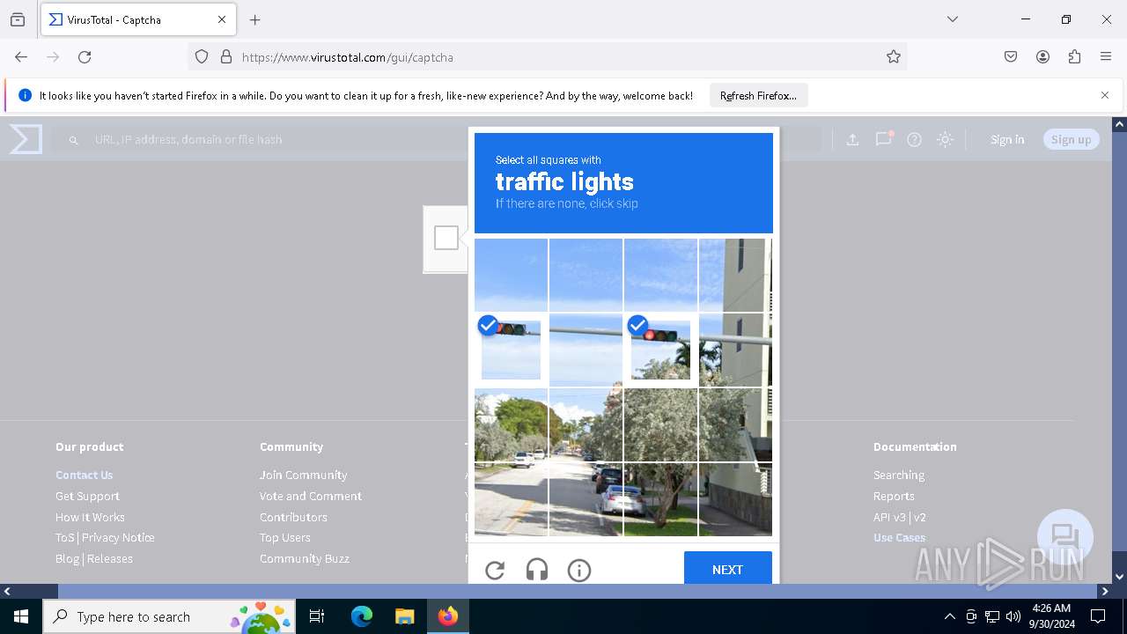Open the ToS link in the footer

65,537
